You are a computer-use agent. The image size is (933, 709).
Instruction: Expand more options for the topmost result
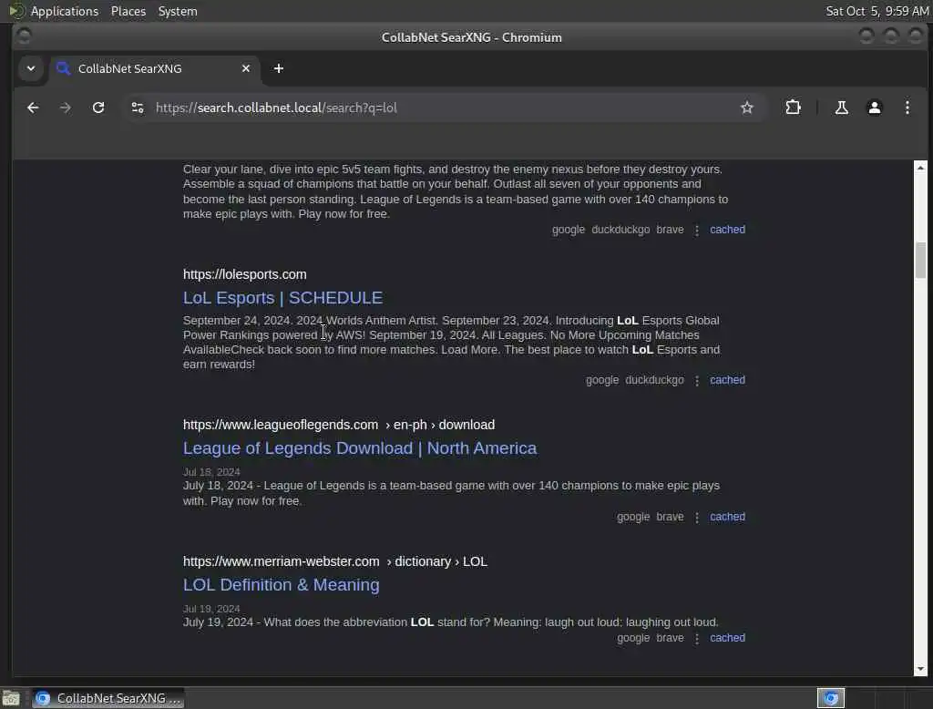697,230
